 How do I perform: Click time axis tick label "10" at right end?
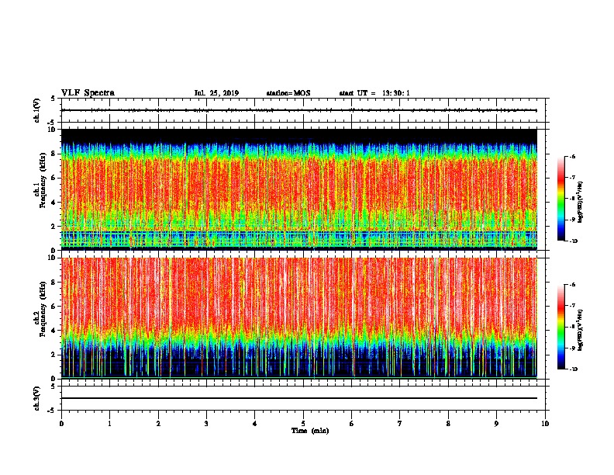pos(545,423)
